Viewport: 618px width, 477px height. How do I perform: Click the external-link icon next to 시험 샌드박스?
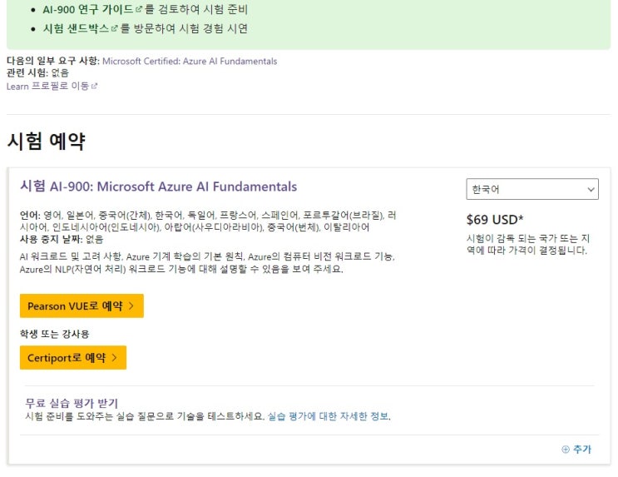(114, 28)
